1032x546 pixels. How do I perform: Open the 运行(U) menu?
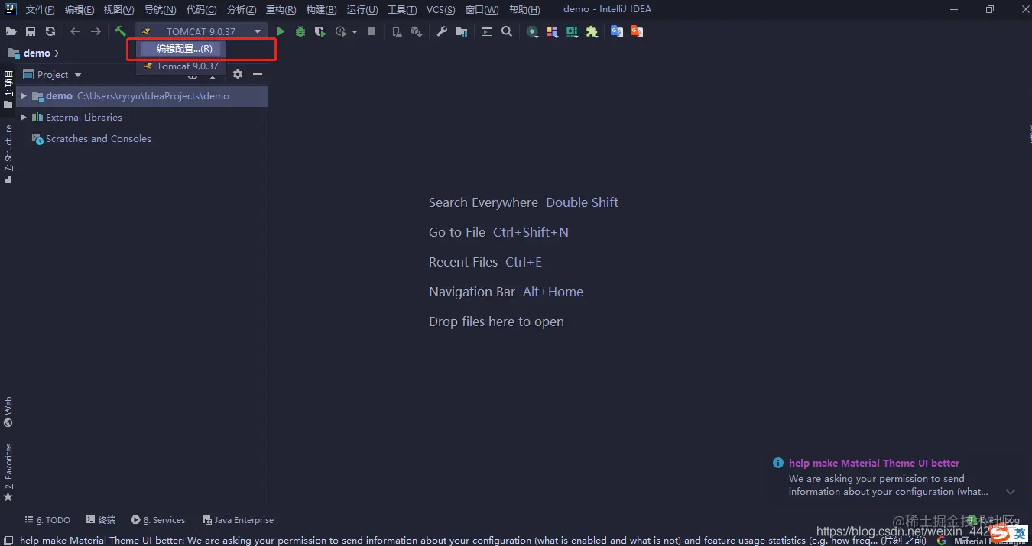point(362,10)
